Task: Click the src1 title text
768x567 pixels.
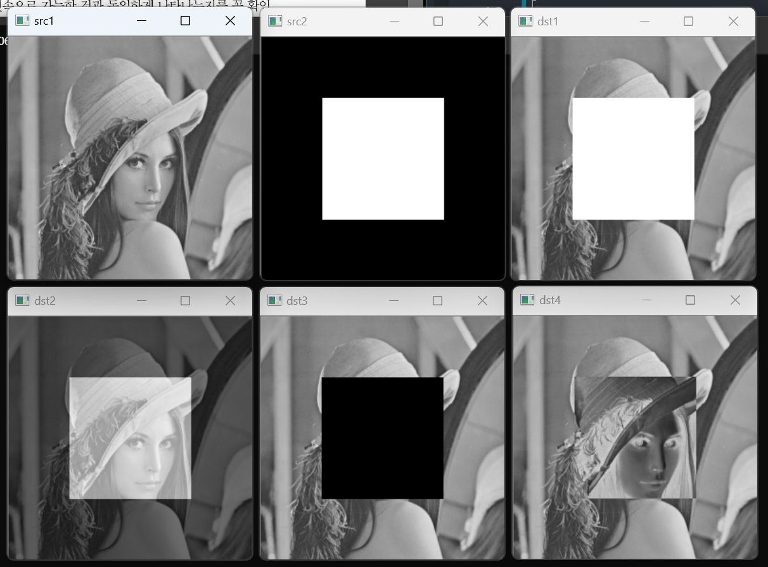Action: [44, 22]
